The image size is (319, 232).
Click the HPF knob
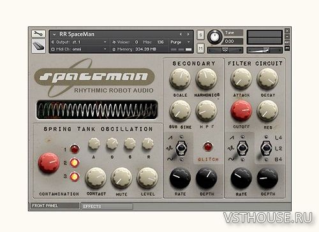pos(206,111)
